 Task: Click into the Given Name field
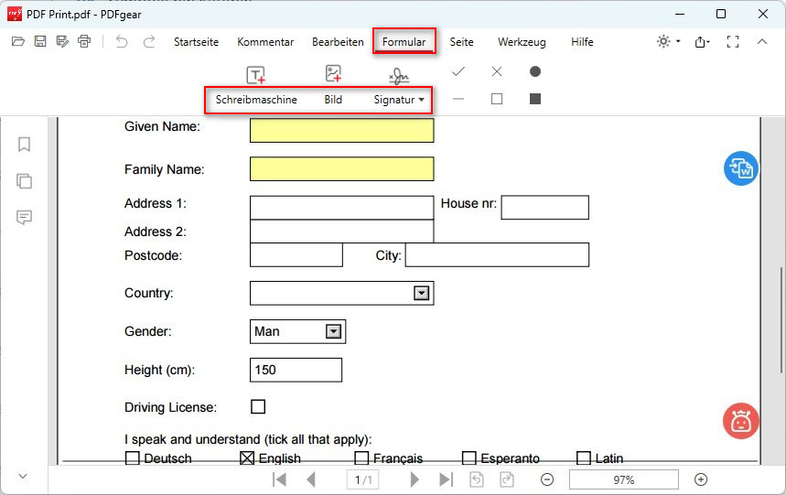[342, 131]
